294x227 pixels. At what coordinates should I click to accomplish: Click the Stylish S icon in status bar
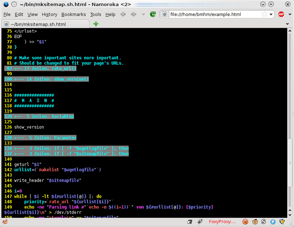click(263, 222)
